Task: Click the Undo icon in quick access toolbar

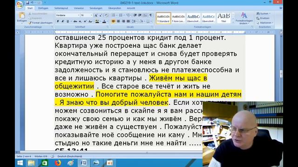Action: point(32,3)
